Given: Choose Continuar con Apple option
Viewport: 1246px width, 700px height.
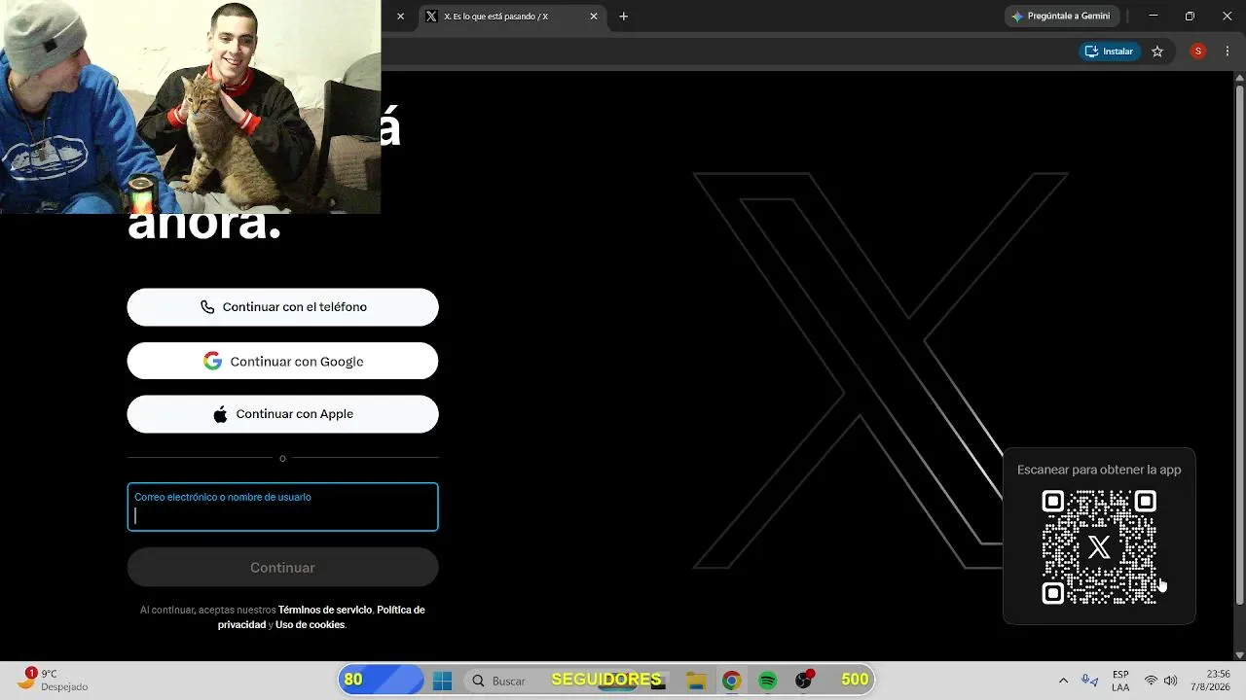Looking at the screenshot, I should point(282,414).
